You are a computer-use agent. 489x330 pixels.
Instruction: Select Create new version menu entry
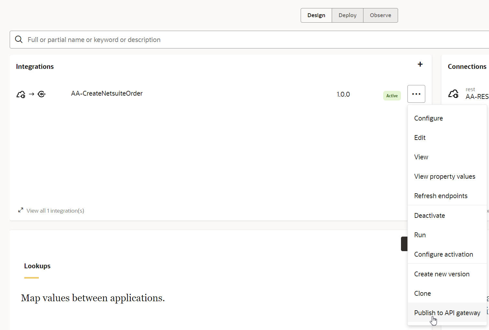[x=442, y=274]
